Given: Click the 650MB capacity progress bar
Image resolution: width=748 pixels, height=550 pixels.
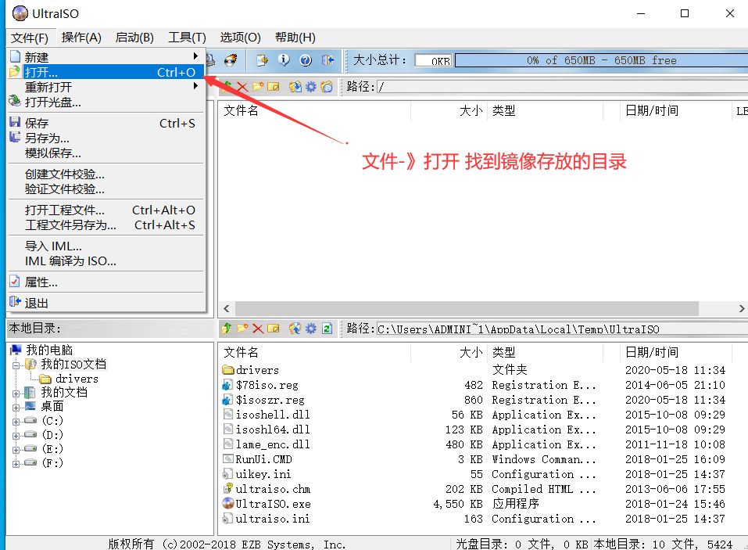Looking at the screenshot, I should click(x=602, y=61).
